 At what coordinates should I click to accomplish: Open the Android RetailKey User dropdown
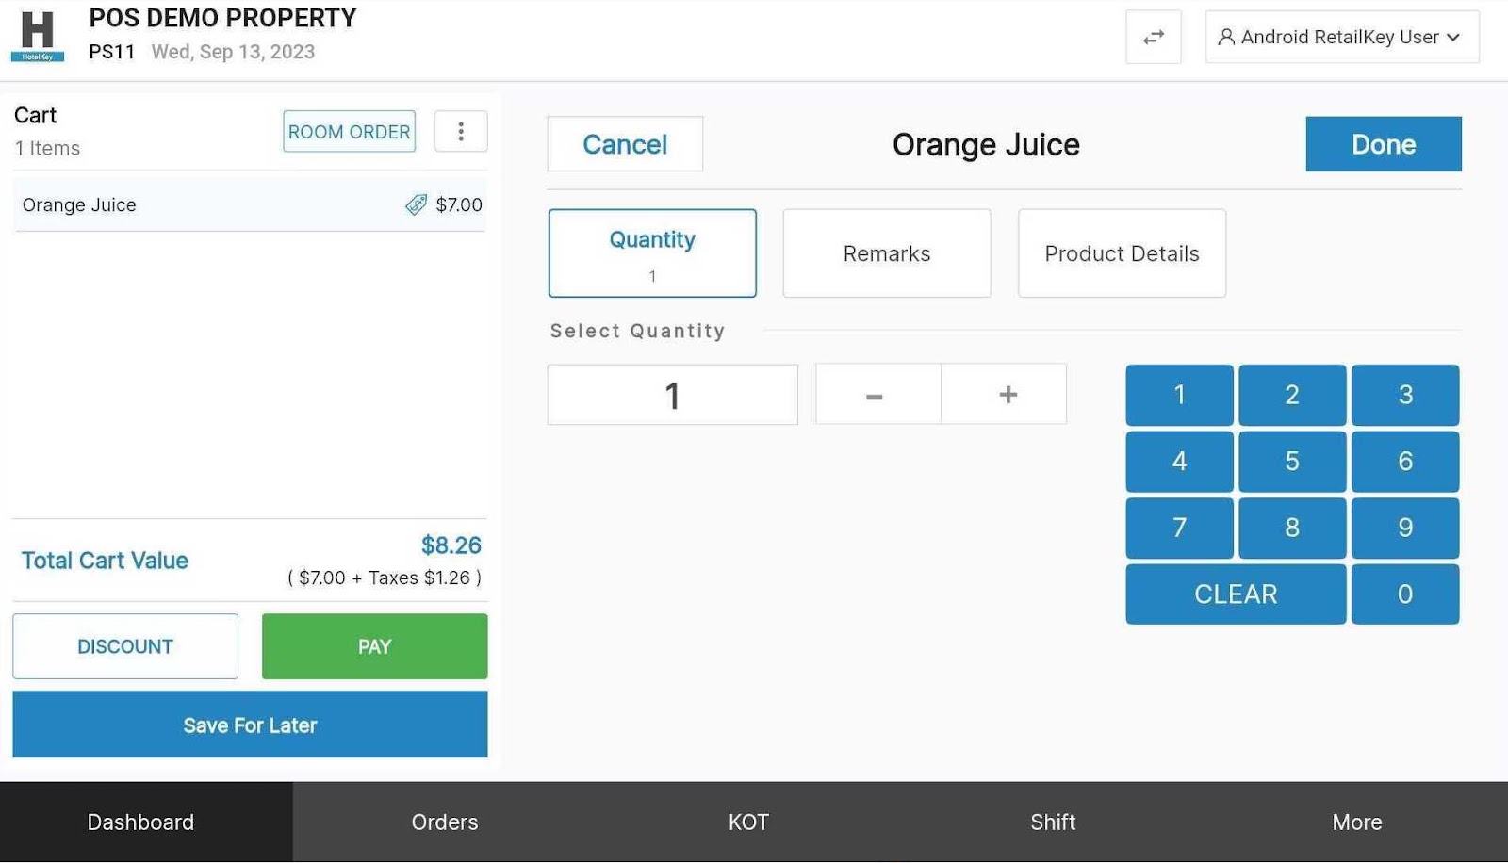click(1341, 38)
